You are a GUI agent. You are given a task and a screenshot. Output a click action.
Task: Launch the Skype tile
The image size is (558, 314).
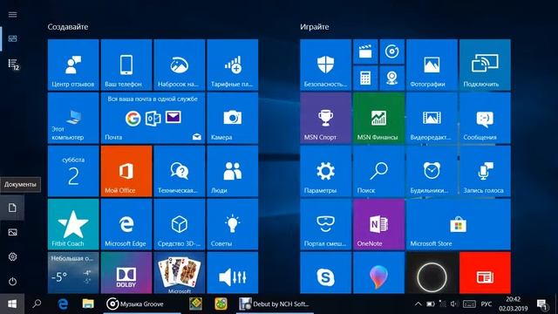coord(325,273)
